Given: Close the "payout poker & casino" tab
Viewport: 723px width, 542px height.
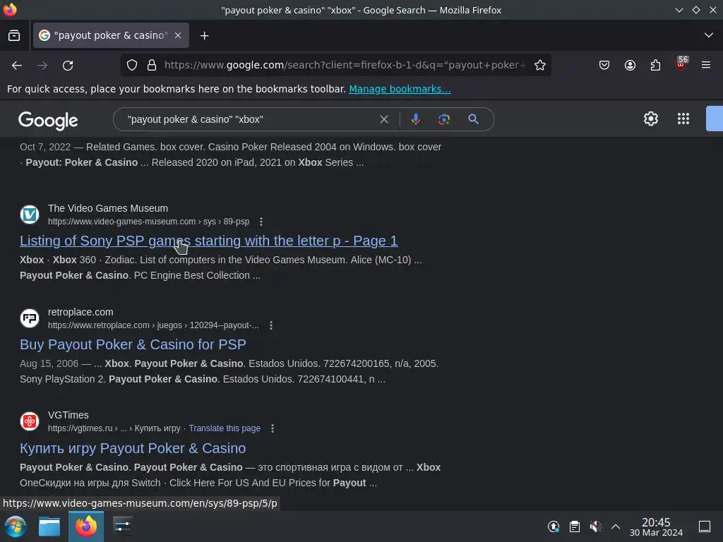Looking at the screenshot, I should (178, 35).
